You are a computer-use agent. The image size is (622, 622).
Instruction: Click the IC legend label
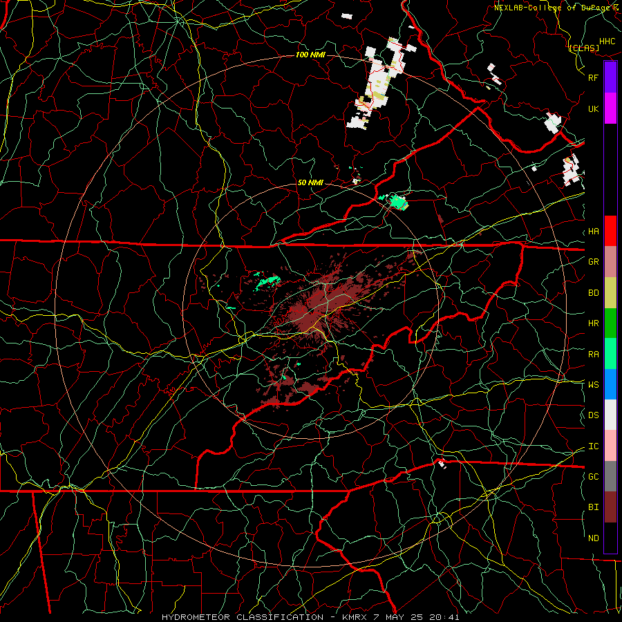pyautogui.click(x=593, y=446)
